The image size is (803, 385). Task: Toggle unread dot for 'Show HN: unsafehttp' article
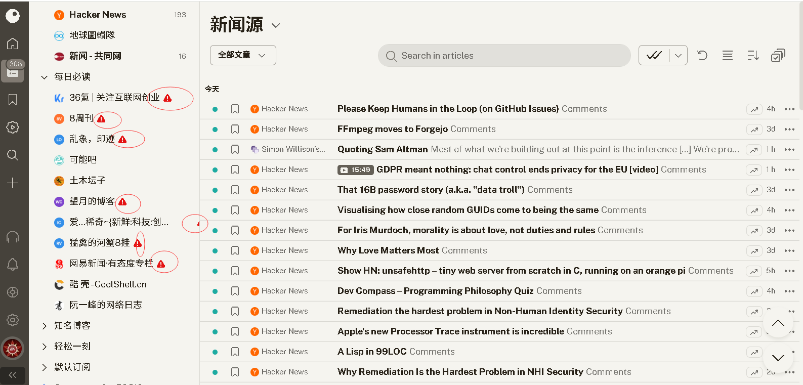click(x=215, y=271)
